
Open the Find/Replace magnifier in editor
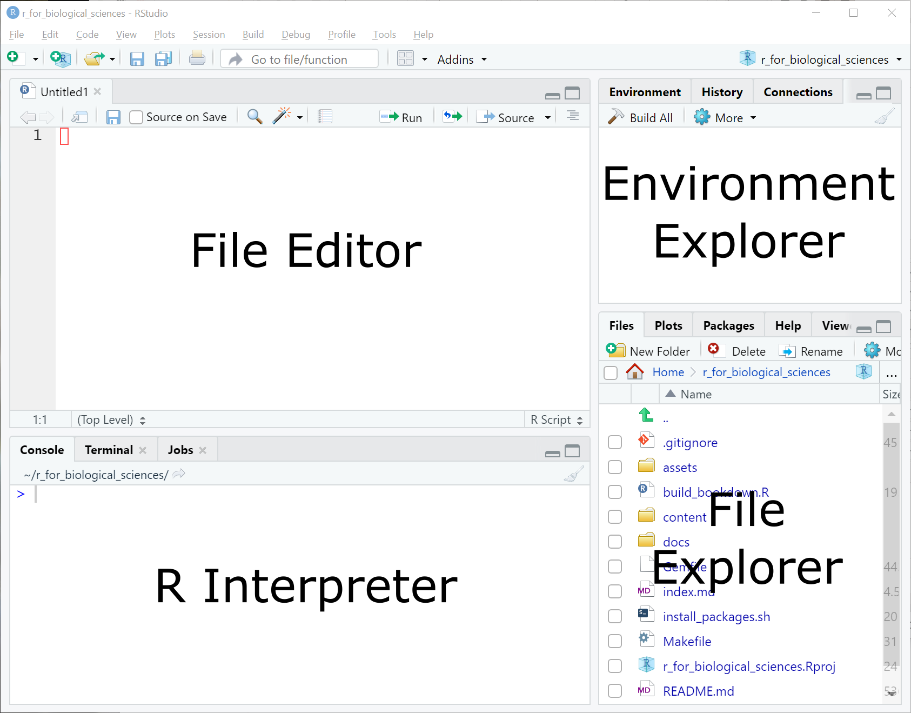[x=254, y=117]
